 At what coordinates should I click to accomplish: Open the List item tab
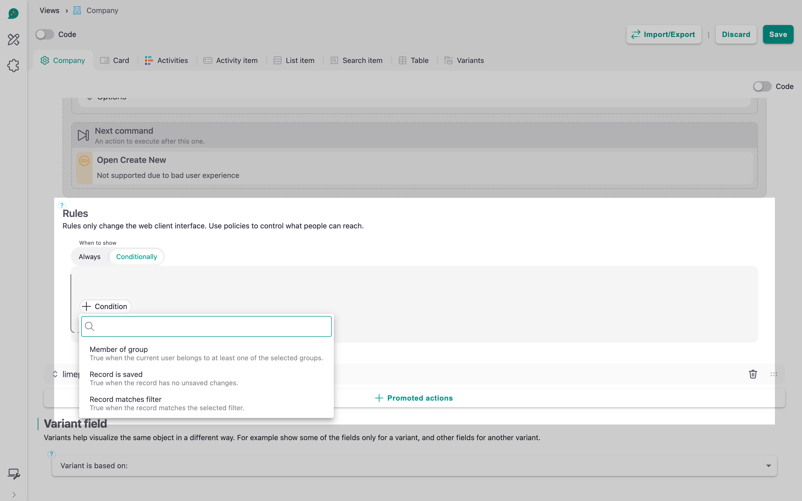[294, 60]
